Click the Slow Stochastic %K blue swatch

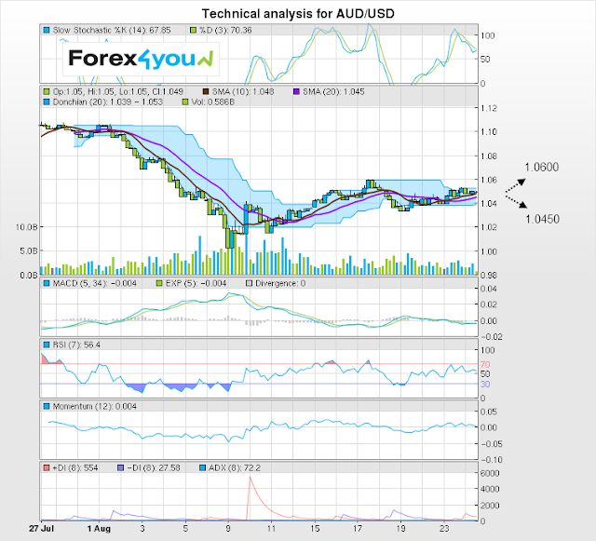click(47, 30)
